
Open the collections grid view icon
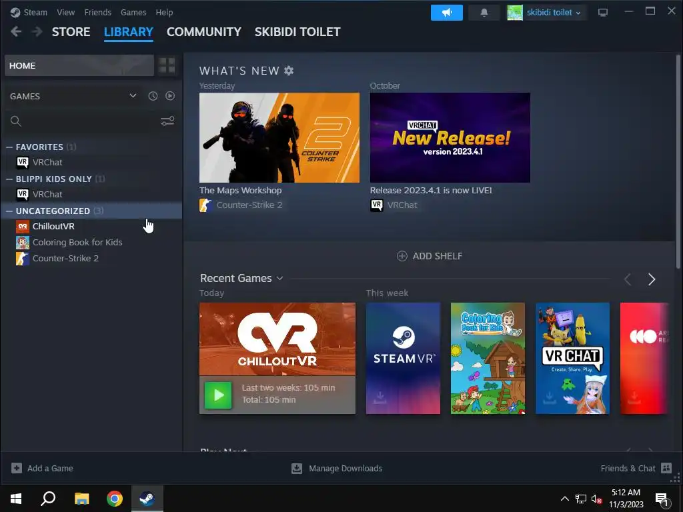click(167, 65)
